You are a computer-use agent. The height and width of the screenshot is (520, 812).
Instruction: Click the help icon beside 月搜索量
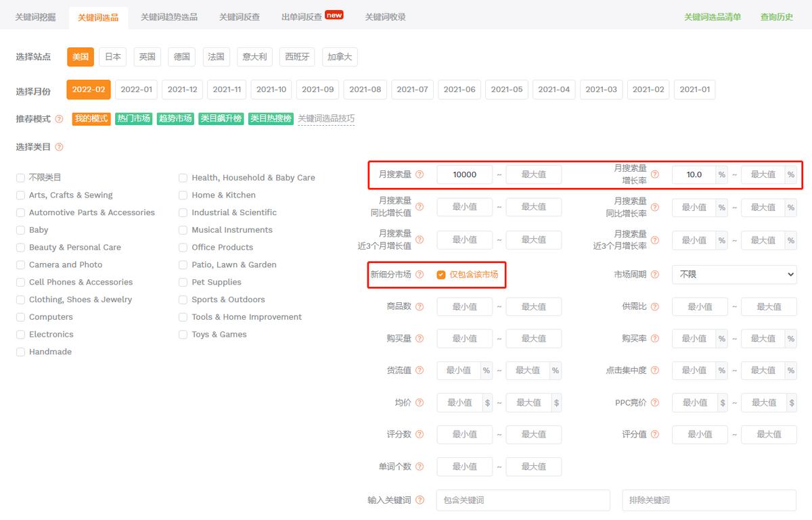point(420,174)
